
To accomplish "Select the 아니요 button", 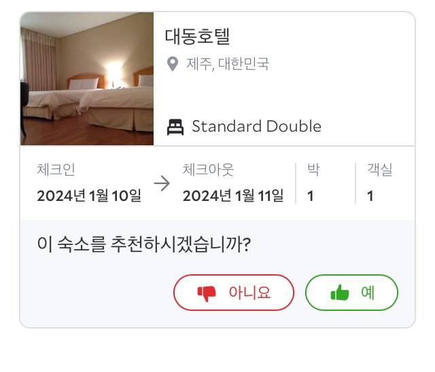I will coord(234,293).
